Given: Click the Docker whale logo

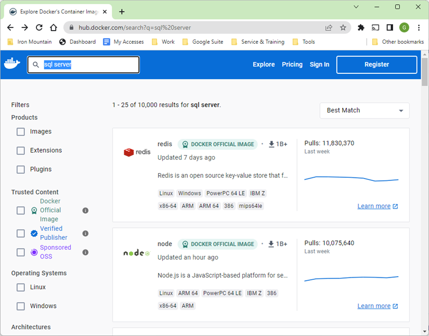Looking at the screenshot, I should tap(12, 63).
